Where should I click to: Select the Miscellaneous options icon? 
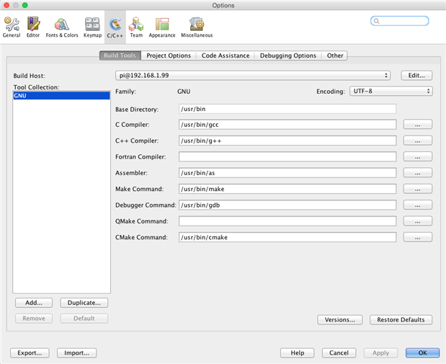pyautogui.click(x=197, y=27)
